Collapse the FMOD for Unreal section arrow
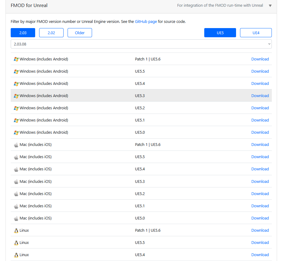Screen dimensions: 281x261 point(270,5)
